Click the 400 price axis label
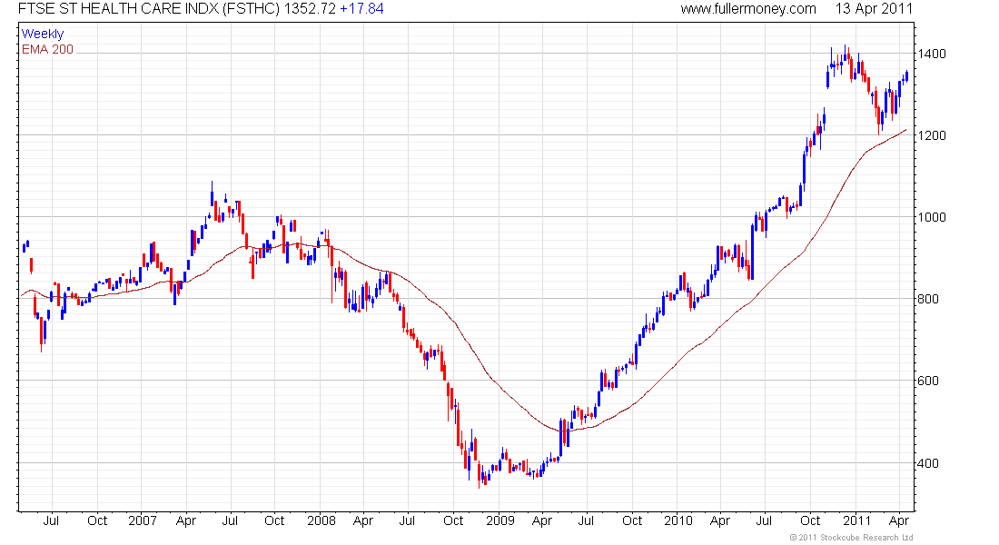The width and height of the screenshot is (999, 545). (927, 463)
